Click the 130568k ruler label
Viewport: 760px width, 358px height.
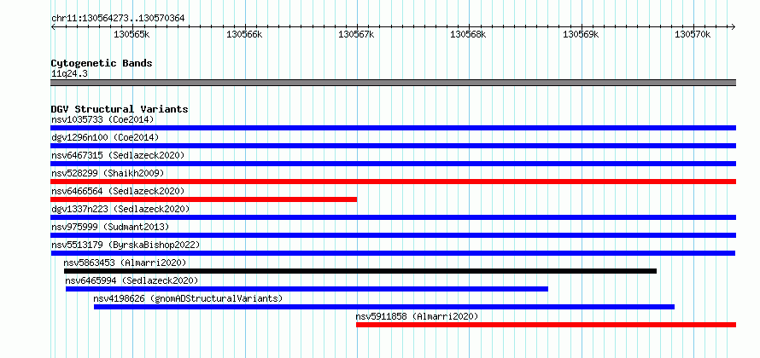468,34
